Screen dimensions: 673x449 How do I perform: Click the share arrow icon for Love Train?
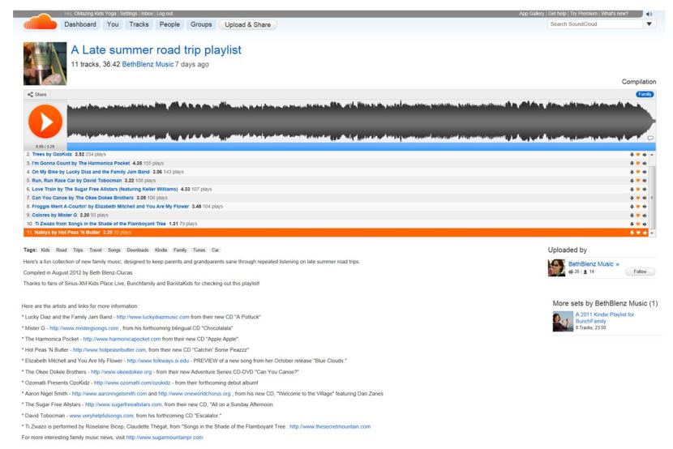(645, 189)
